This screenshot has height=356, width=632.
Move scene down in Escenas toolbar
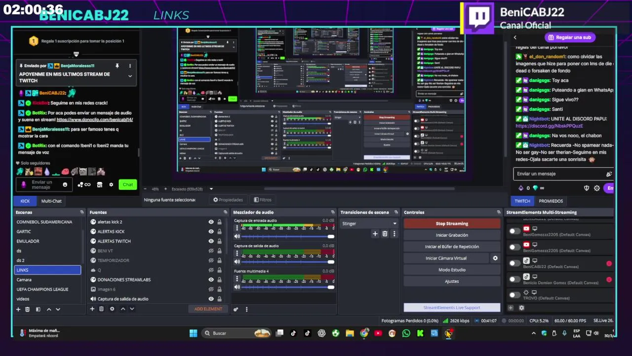tap(58, 309)
